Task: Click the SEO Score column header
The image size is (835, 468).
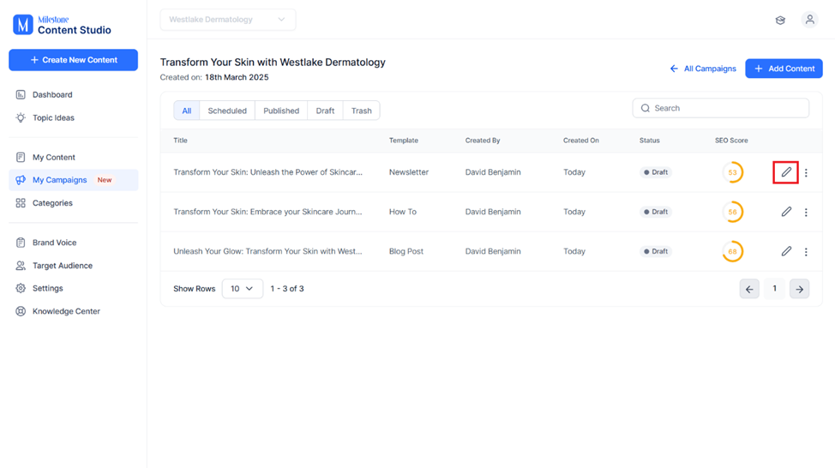Action: (731, 141)
